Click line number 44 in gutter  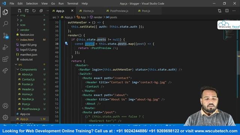57,69
